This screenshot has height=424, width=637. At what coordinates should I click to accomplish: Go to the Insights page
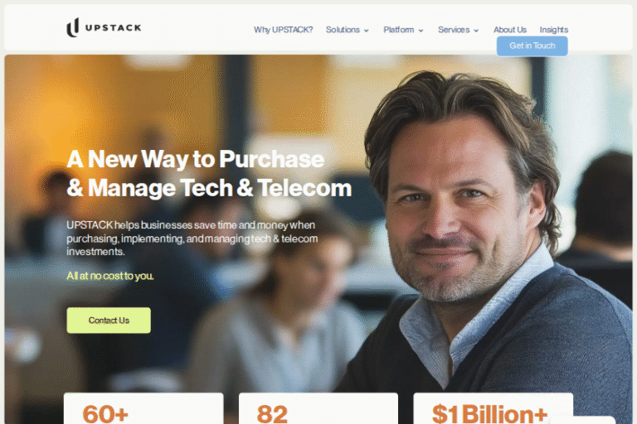[x=554, y=30]
